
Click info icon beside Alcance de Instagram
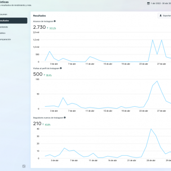[55, 21]
